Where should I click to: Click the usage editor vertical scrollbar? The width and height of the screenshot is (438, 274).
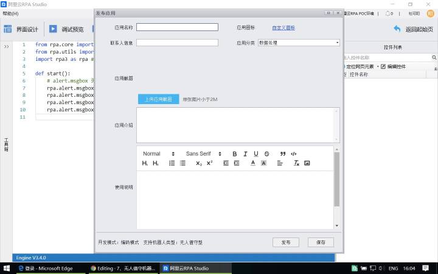point(337,179)
